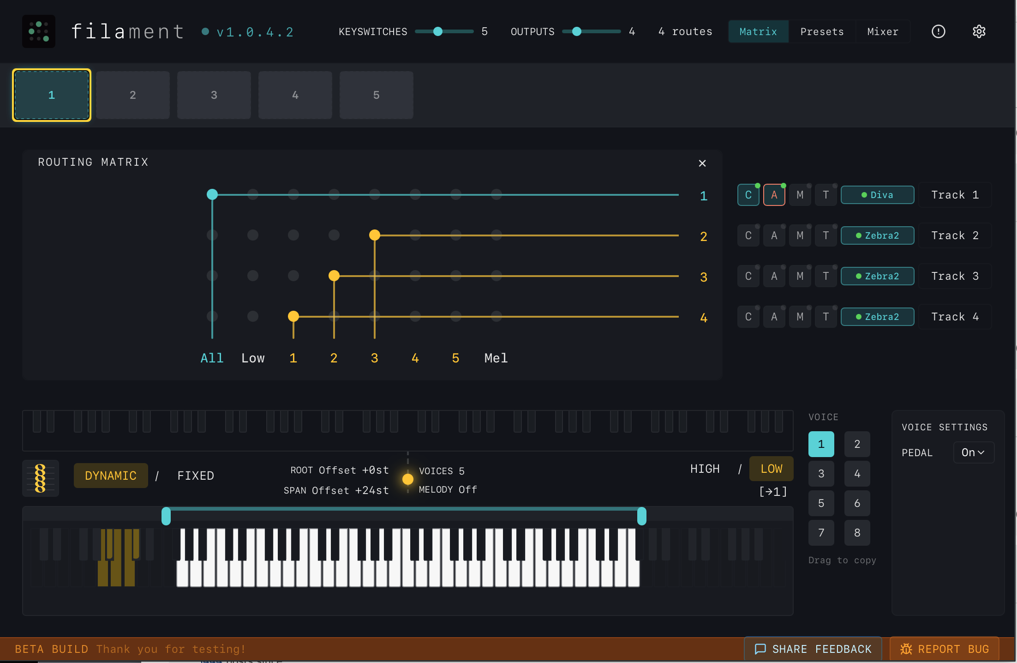The height and width of the screenshot is (663, 1017).
Task: Select keyswitch slot 1
Action: click(52, 95)
